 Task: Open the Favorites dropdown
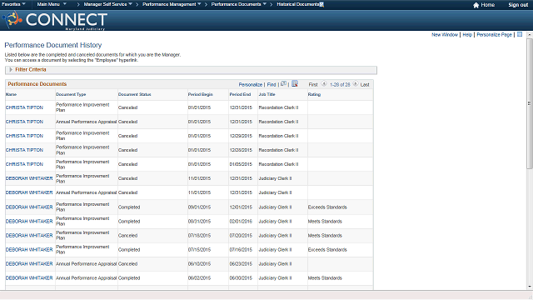point(13,4)
